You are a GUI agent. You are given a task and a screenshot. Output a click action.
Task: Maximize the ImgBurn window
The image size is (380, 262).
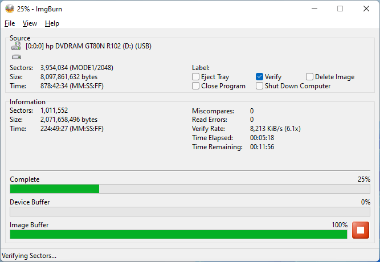coord(340,9)
